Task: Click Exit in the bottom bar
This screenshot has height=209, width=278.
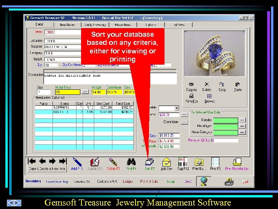Action: (245, 182)
